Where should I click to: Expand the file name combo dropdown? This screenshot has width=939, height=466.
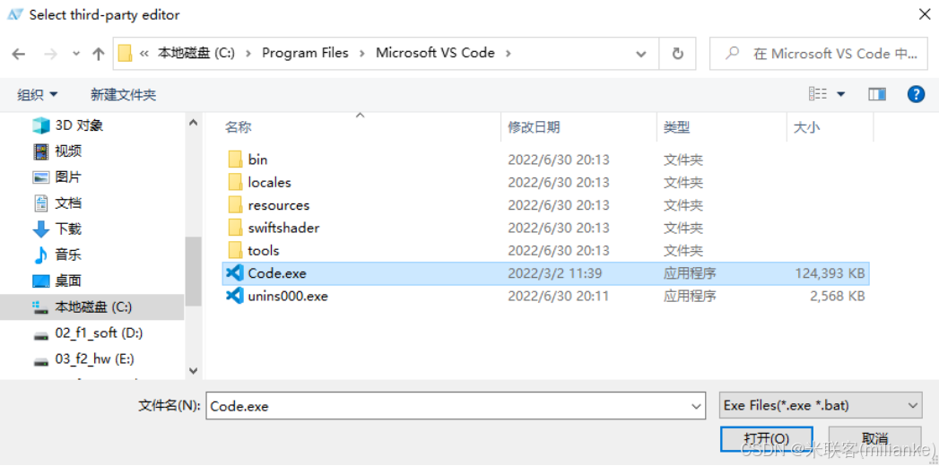pos(697,406)
